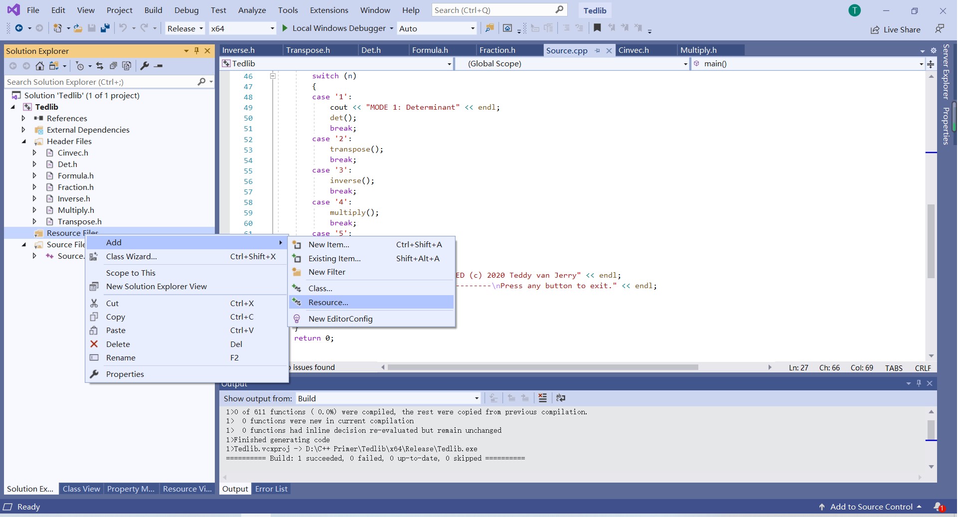Image resolution: width=961 pixels, height=517 pixels.
Task: Click Add to Source Control in status bar
Action: (x=872, y=507)
